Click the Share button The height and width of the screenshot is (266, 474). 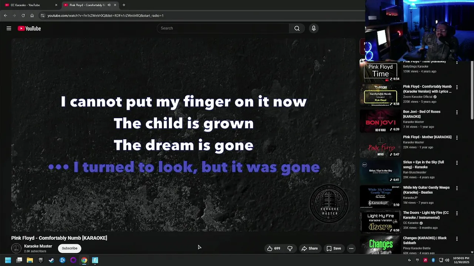point(310,248)
